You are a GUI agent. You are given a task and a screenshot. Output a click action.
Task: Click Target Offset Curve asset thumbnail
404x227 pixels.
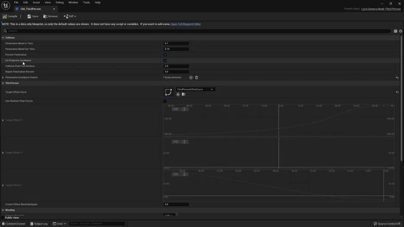tap(168, 92)
